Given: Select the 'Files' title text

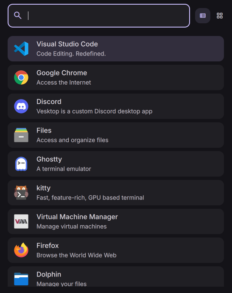Looking at the screenshot, I should click(x=44, y=130).
